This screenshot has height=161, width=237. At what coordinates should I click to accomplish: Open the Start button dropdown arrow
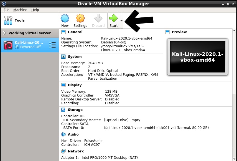coord(121,20)
